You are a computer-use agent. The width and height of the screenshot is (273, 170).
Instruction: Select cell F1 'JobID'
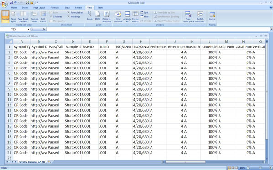pos(107,47)
